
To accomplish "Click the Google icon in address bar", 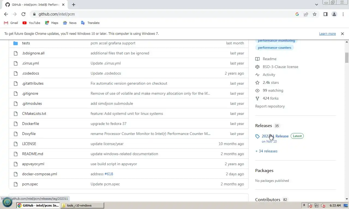I will 297,14.
